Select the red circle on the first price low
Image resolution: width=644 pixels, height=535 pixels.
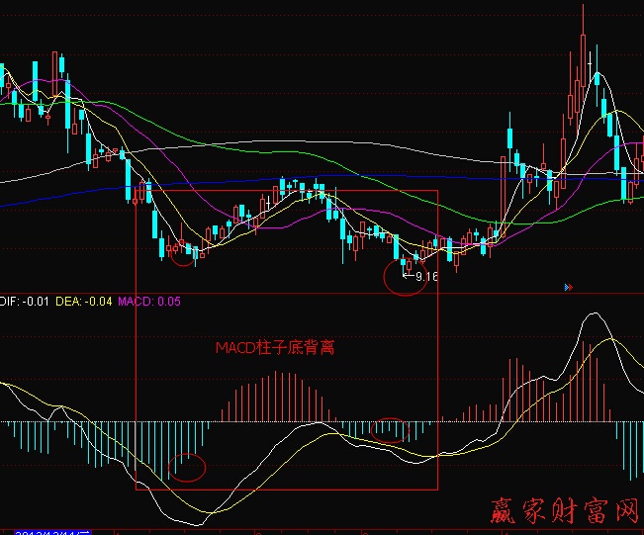click(182, 255)
